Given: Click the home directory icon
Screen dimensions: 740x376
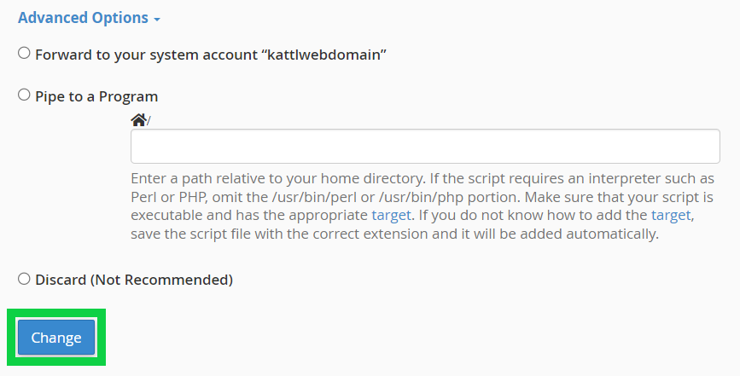Looking at the screenshot, I should [138, 120].
